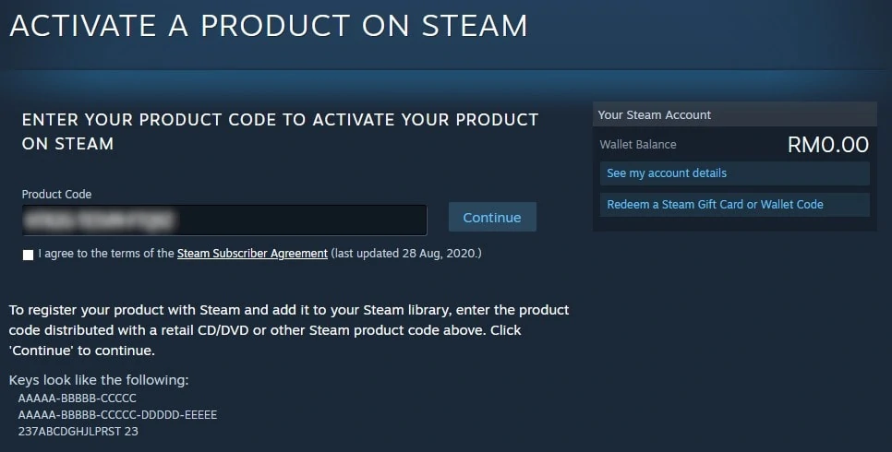Click the I agree to the terms label

[106, 253]
